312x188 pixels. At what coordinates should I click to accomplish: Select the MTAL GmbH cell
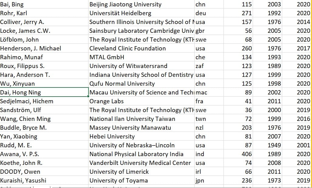(x=141, y=57)
